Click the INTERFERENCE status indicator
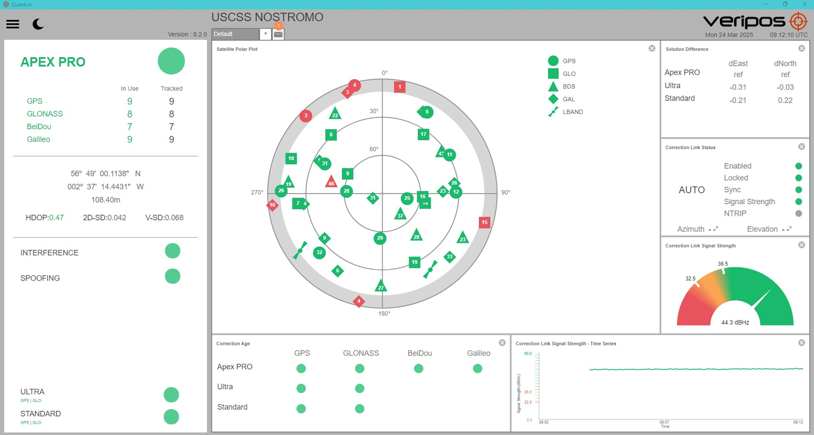Viewport: 814px width, 435px height. coord(172,251)
